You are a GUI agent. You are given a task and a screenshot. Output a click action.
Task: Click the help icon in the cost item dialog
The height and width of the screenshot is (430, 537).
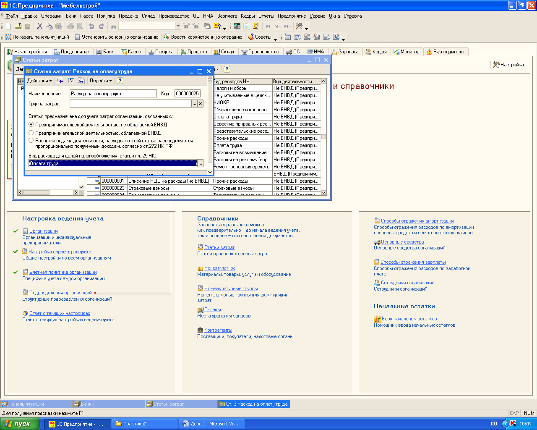(120, 81)
